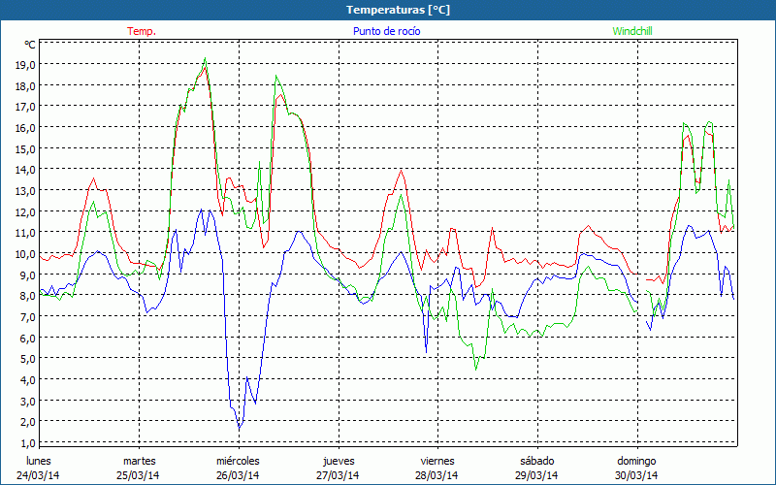Select the viernes 28/03/14 date label
Screen dimensions: 776x485
point(437,468)
